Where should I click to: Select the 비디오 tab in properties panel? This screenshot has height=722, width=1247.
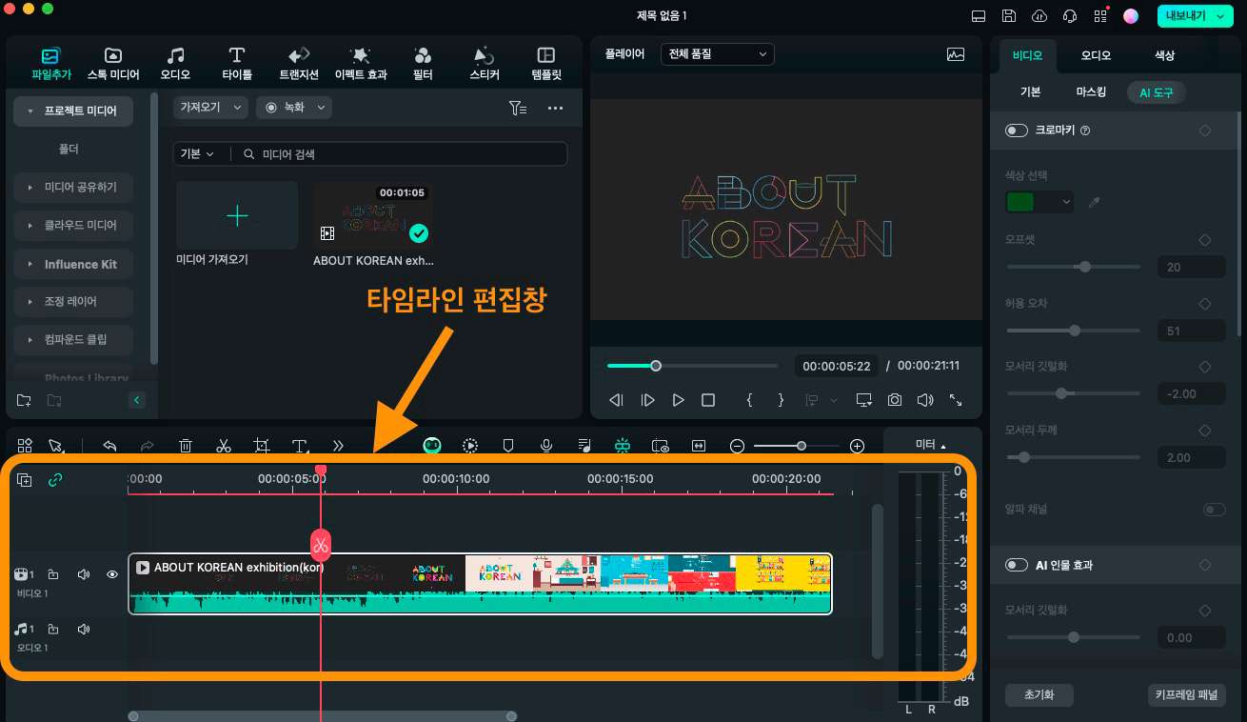pyautogui.click(x=1027, y=55)
